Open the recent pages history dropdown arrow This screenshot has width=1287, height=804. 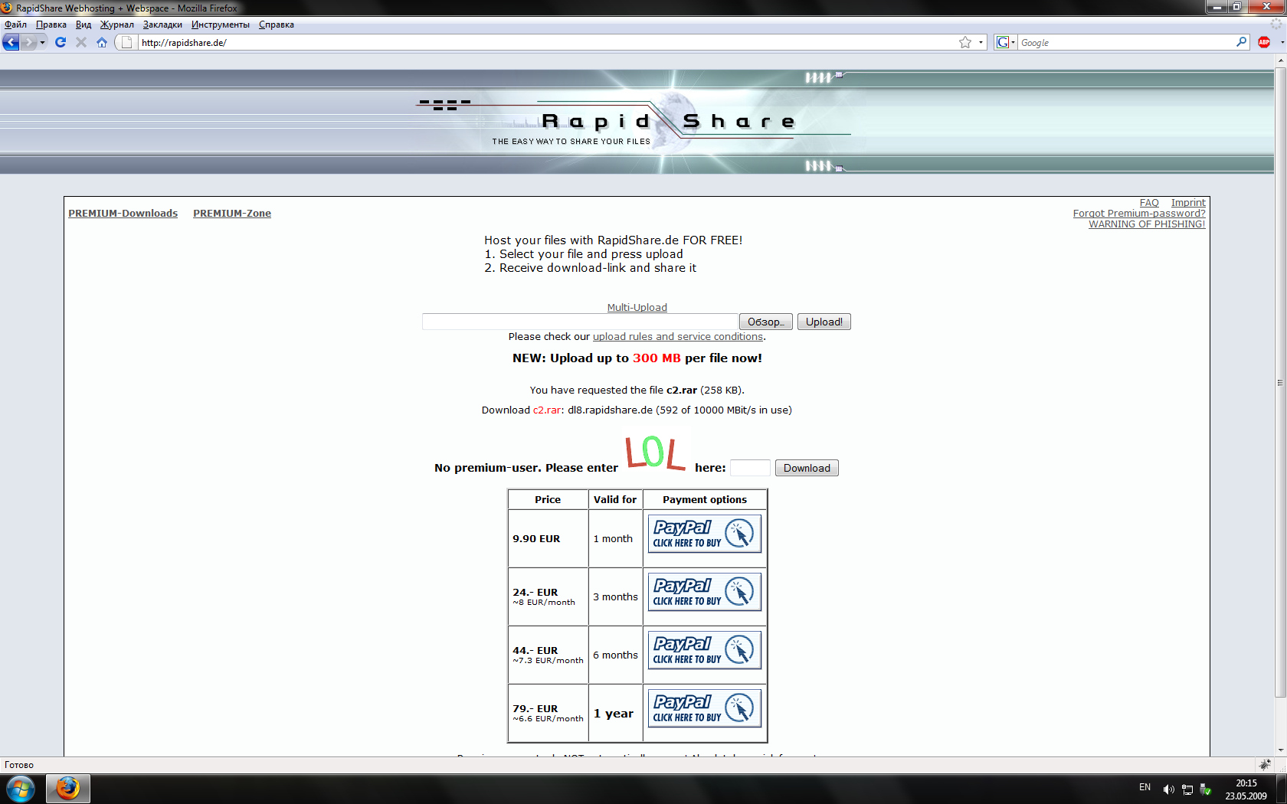[x=42, y=42]
